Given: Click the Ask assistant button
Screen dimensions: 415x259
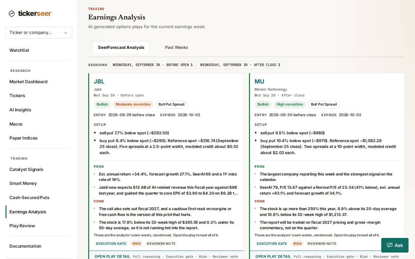Looking at the screenshot, I should tap(395, 245).
